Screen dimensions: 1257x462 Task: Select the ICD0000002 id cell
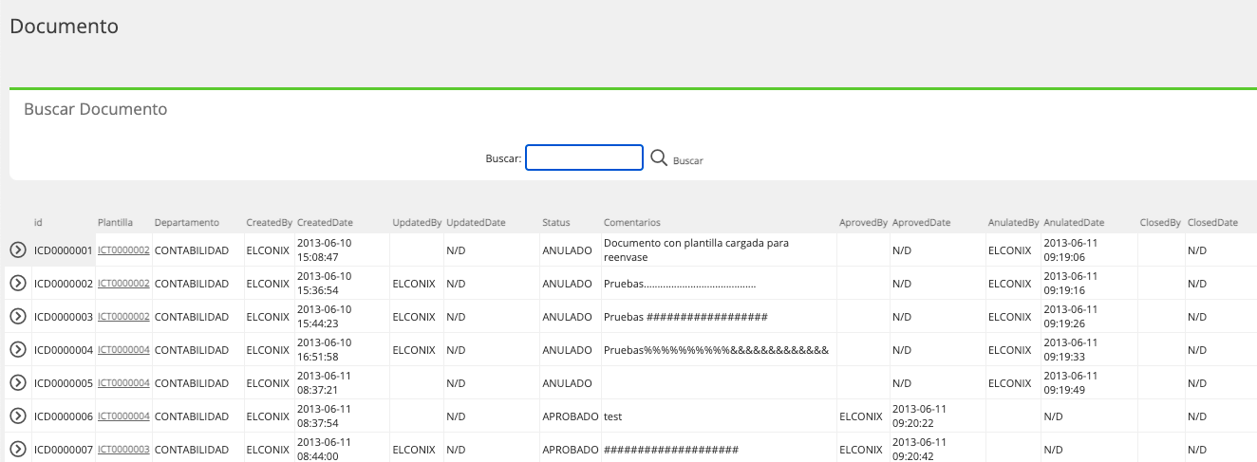(x=64, y=284)
